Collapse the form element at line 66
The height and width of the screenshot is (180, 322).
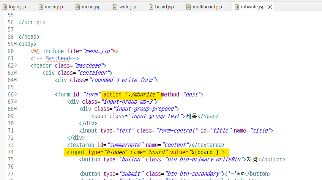point(16,94)
